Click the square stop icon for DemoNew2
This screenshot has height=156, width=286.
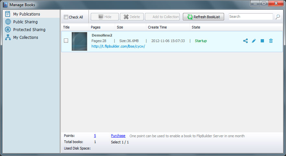(x=262, y=41)
